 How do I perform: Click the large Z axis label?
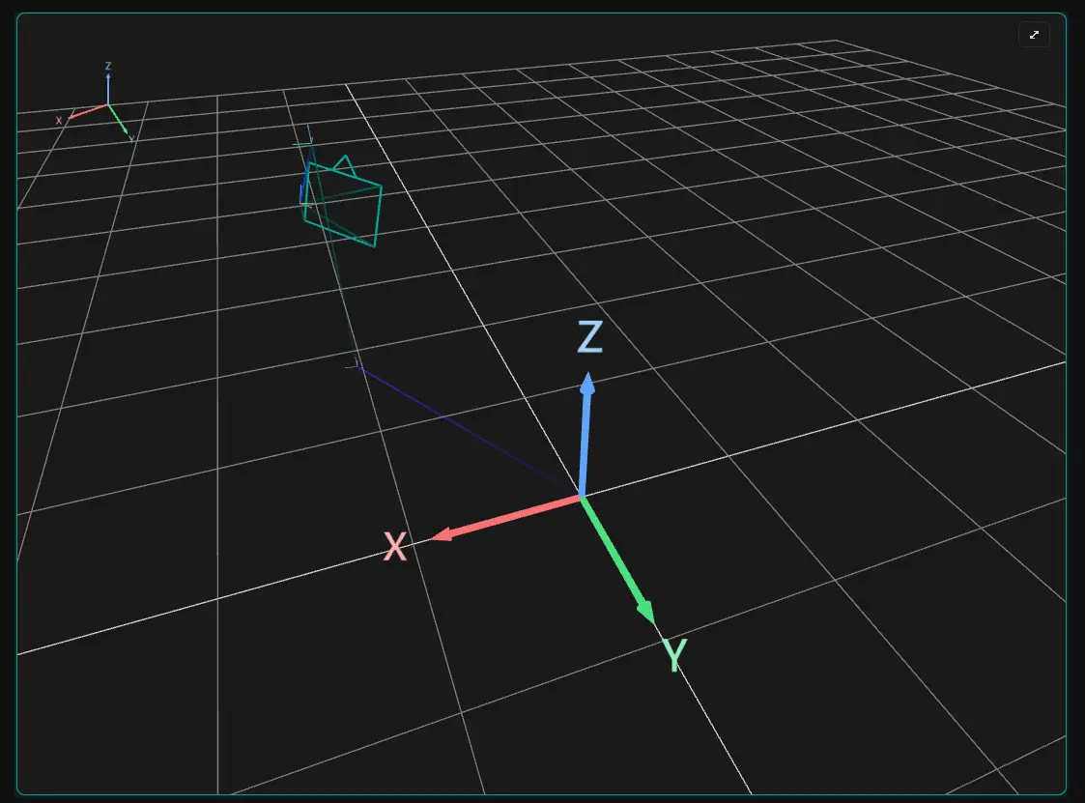coord(590,337)
